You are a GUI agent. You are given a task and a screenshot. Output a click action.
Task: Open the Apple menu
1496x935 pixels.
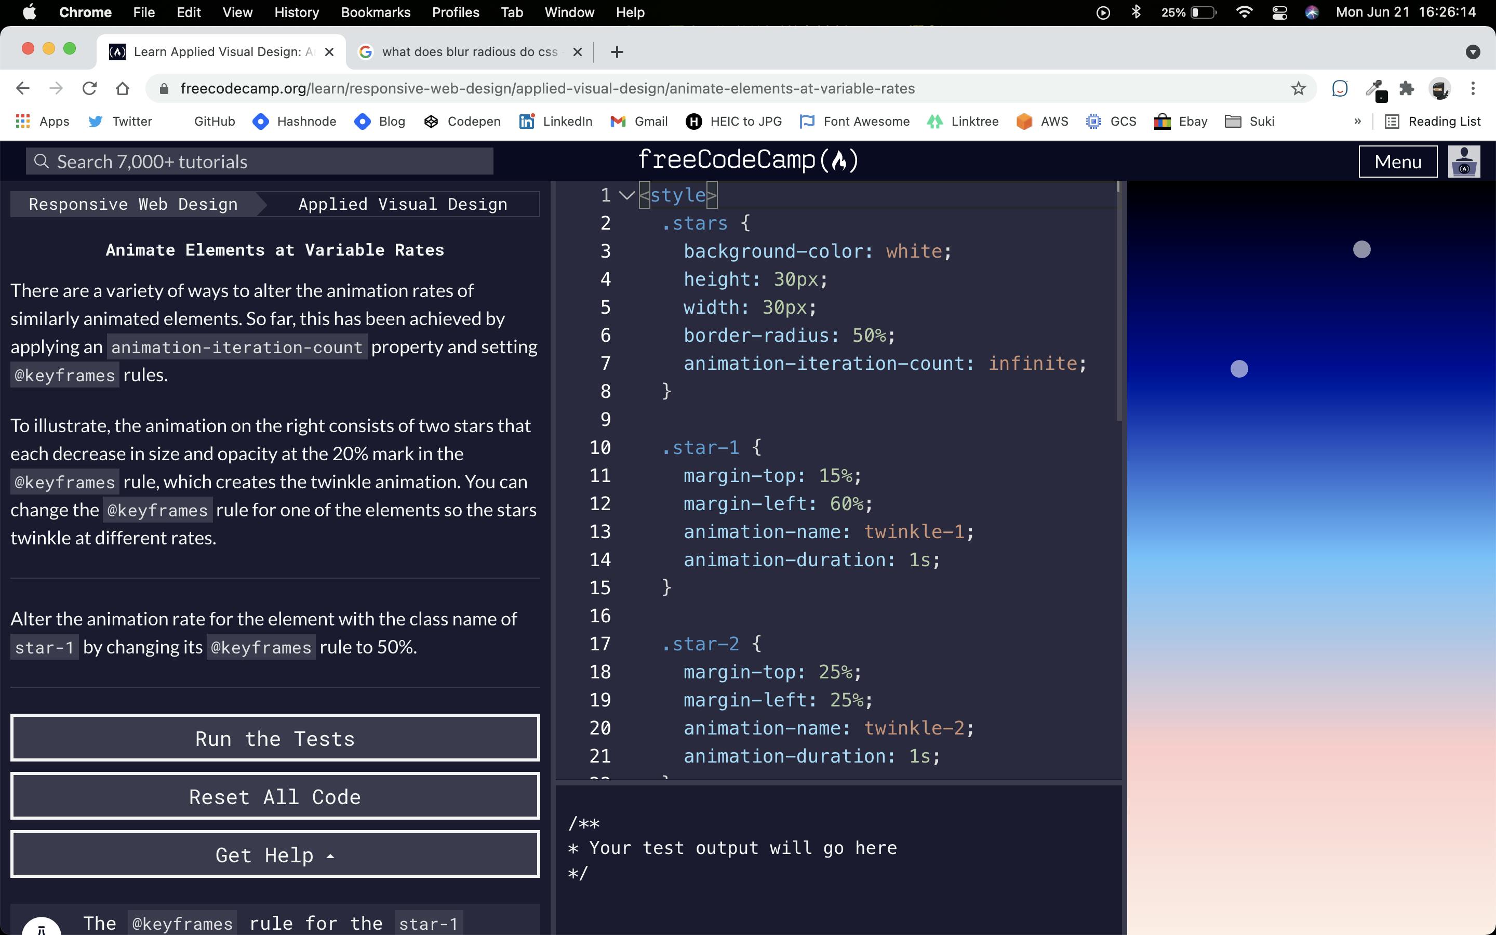(29, 12)
